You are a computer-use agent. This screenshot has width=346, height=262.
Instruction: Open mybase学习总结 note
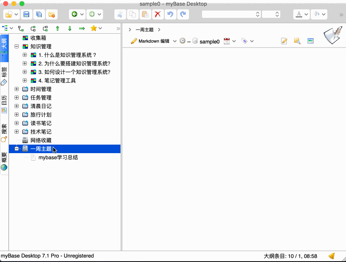58,157
